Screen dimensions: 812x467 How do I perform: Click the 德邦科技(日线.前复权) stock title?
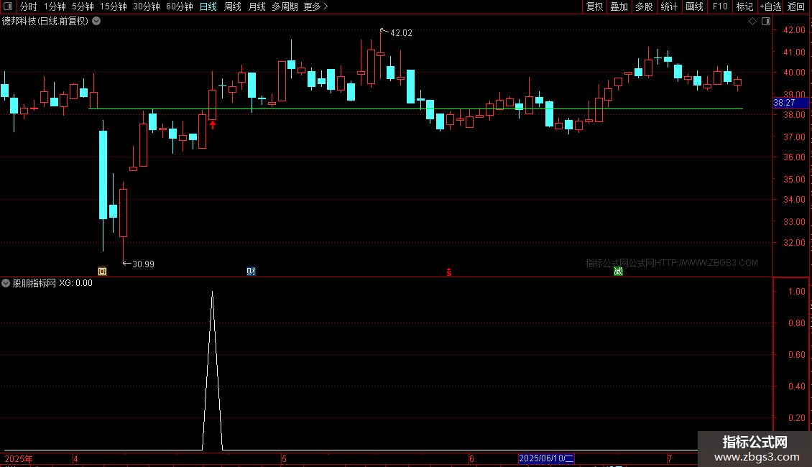click(45, 22)
